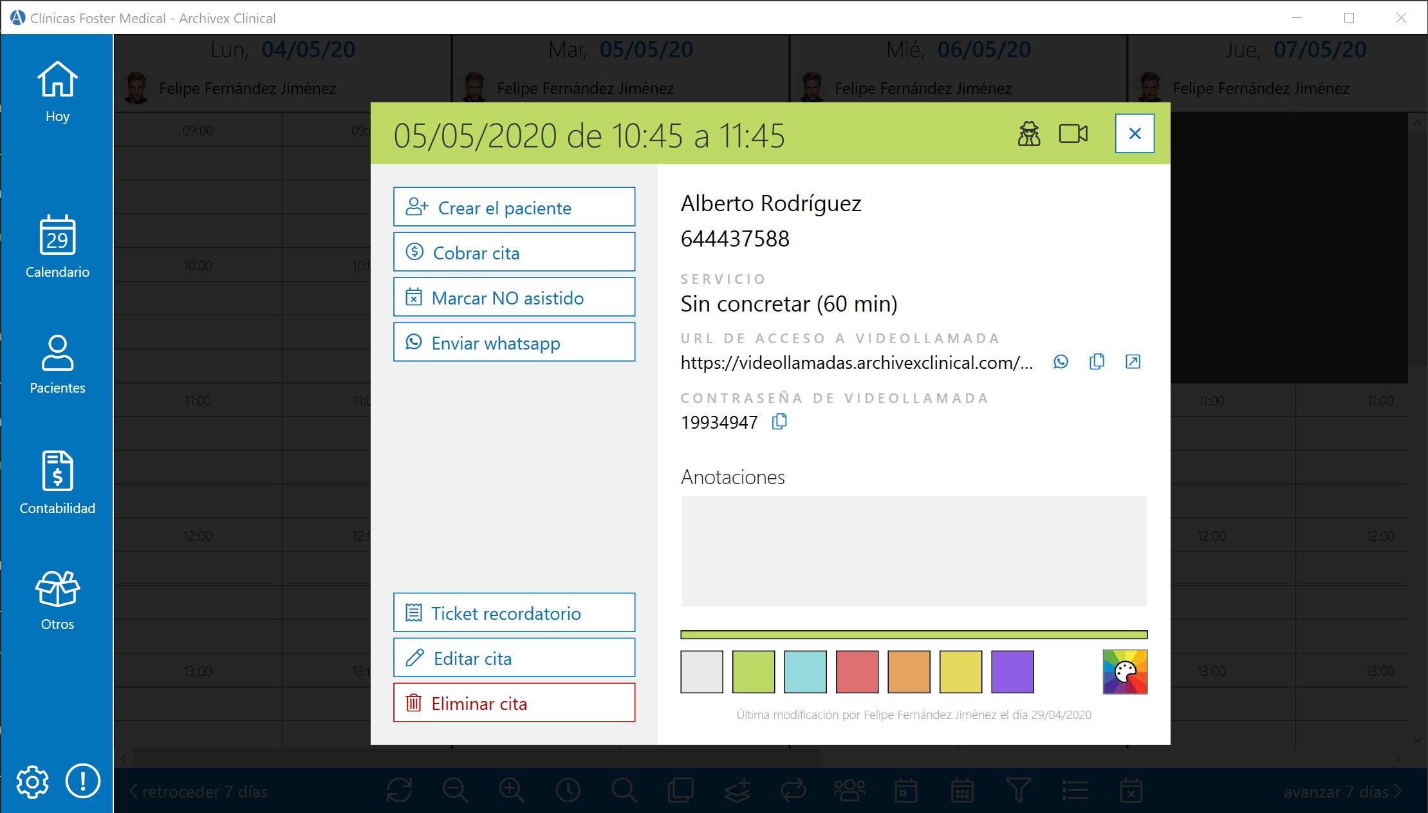The image size is (1428, 813).
Task: Open settings gear in sidebar
Action: click(x=32, y=782)
